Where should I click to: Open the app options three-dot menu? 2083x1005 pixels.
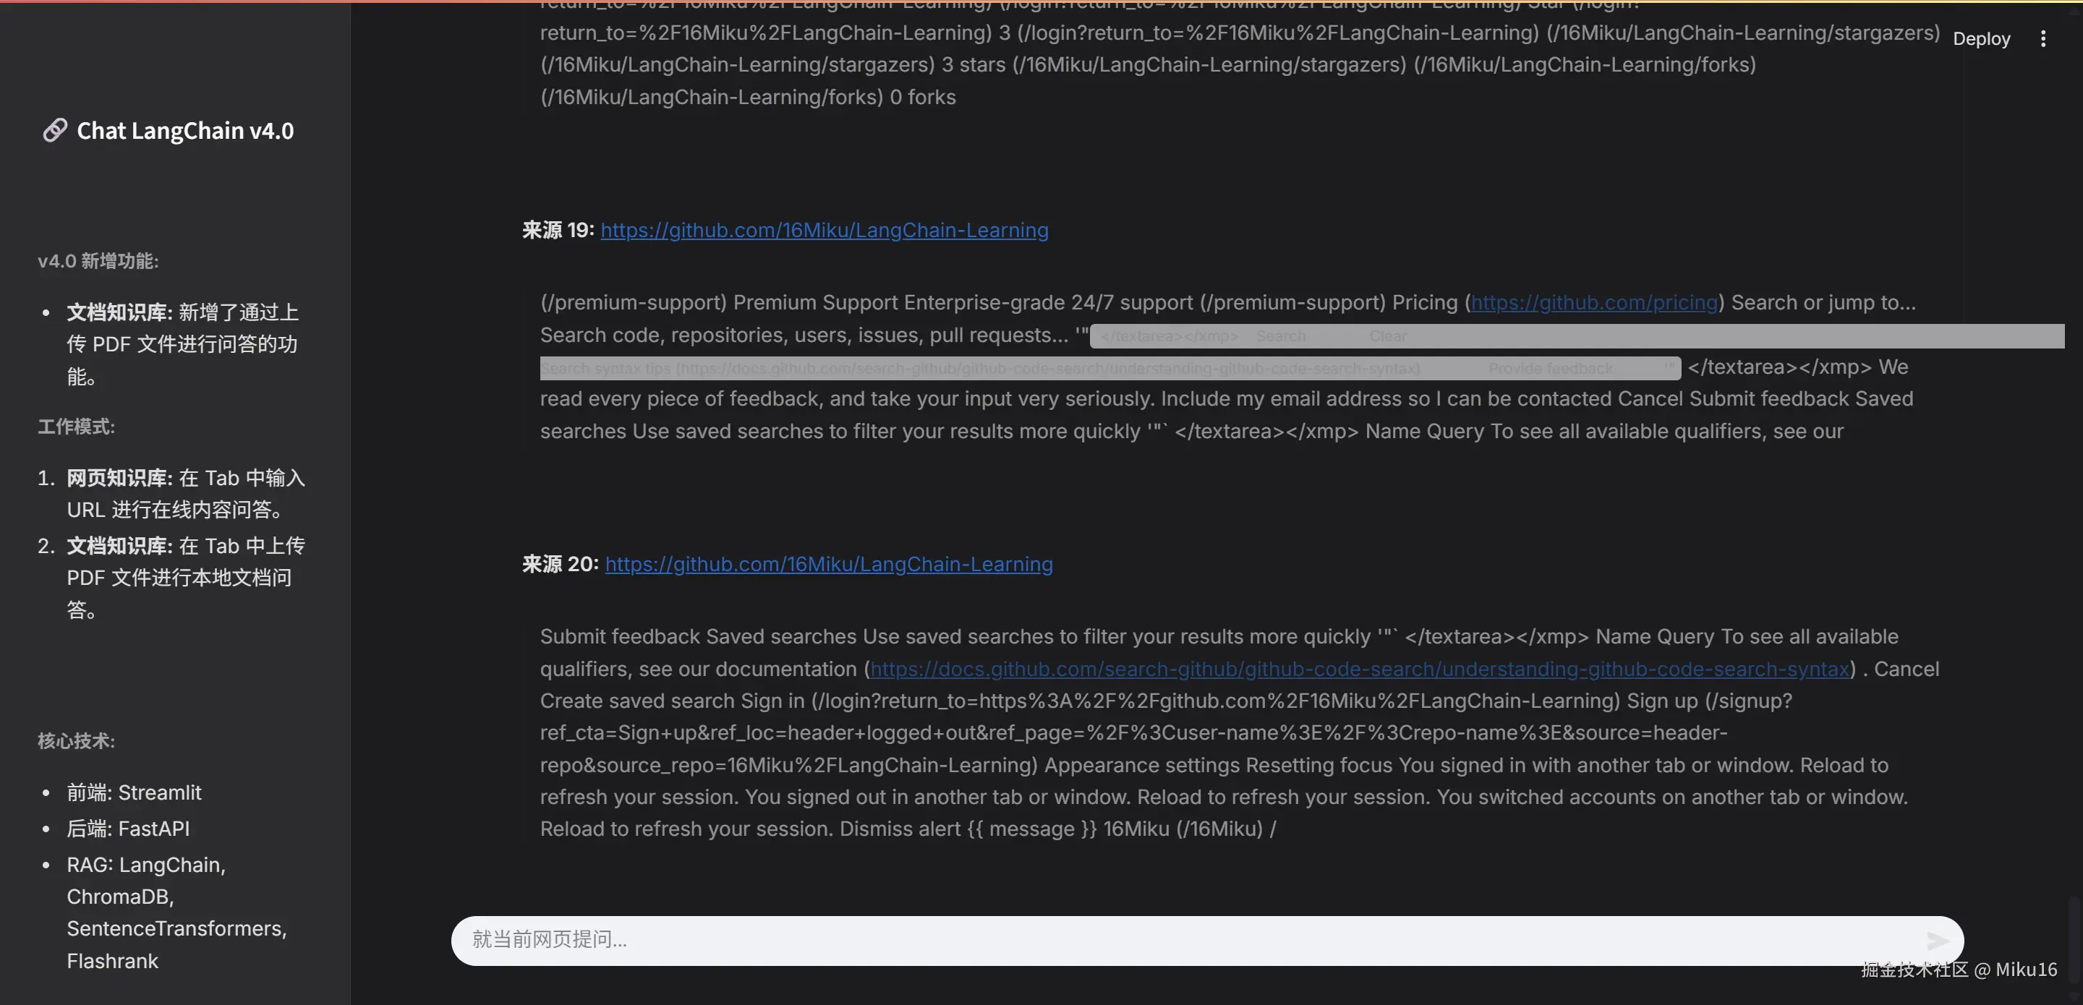[2045, 38]
